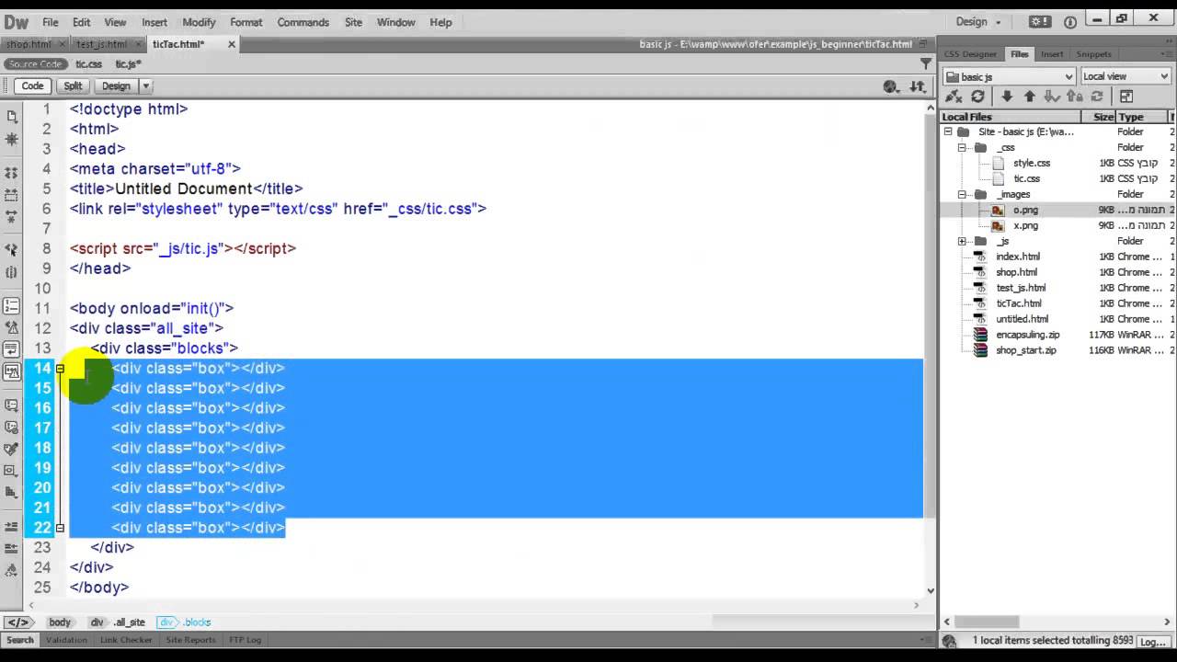Switch to Design view
This screenshot has height=662, width=1177.
116,86
